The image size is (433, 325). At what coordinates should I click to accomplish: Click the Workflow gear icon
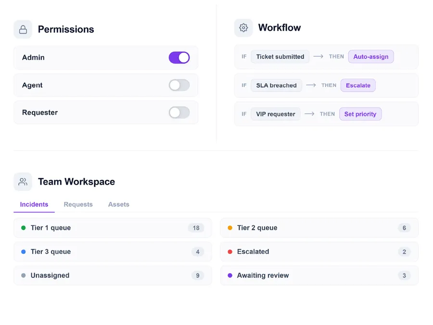click(243, 27)
